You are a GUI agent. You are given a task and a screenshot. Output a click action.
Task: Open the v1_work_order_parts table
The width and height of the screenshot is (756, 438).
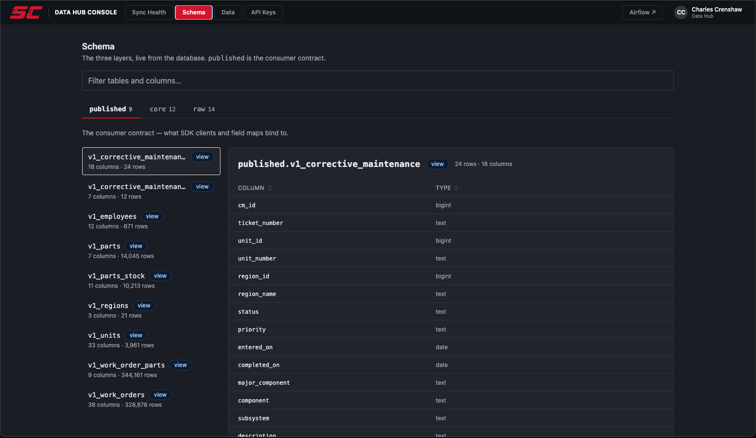click(151, 369)
